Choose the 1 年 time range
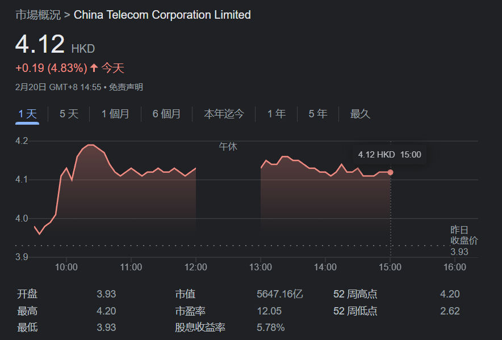502x340 pixels. coord(277,114)
